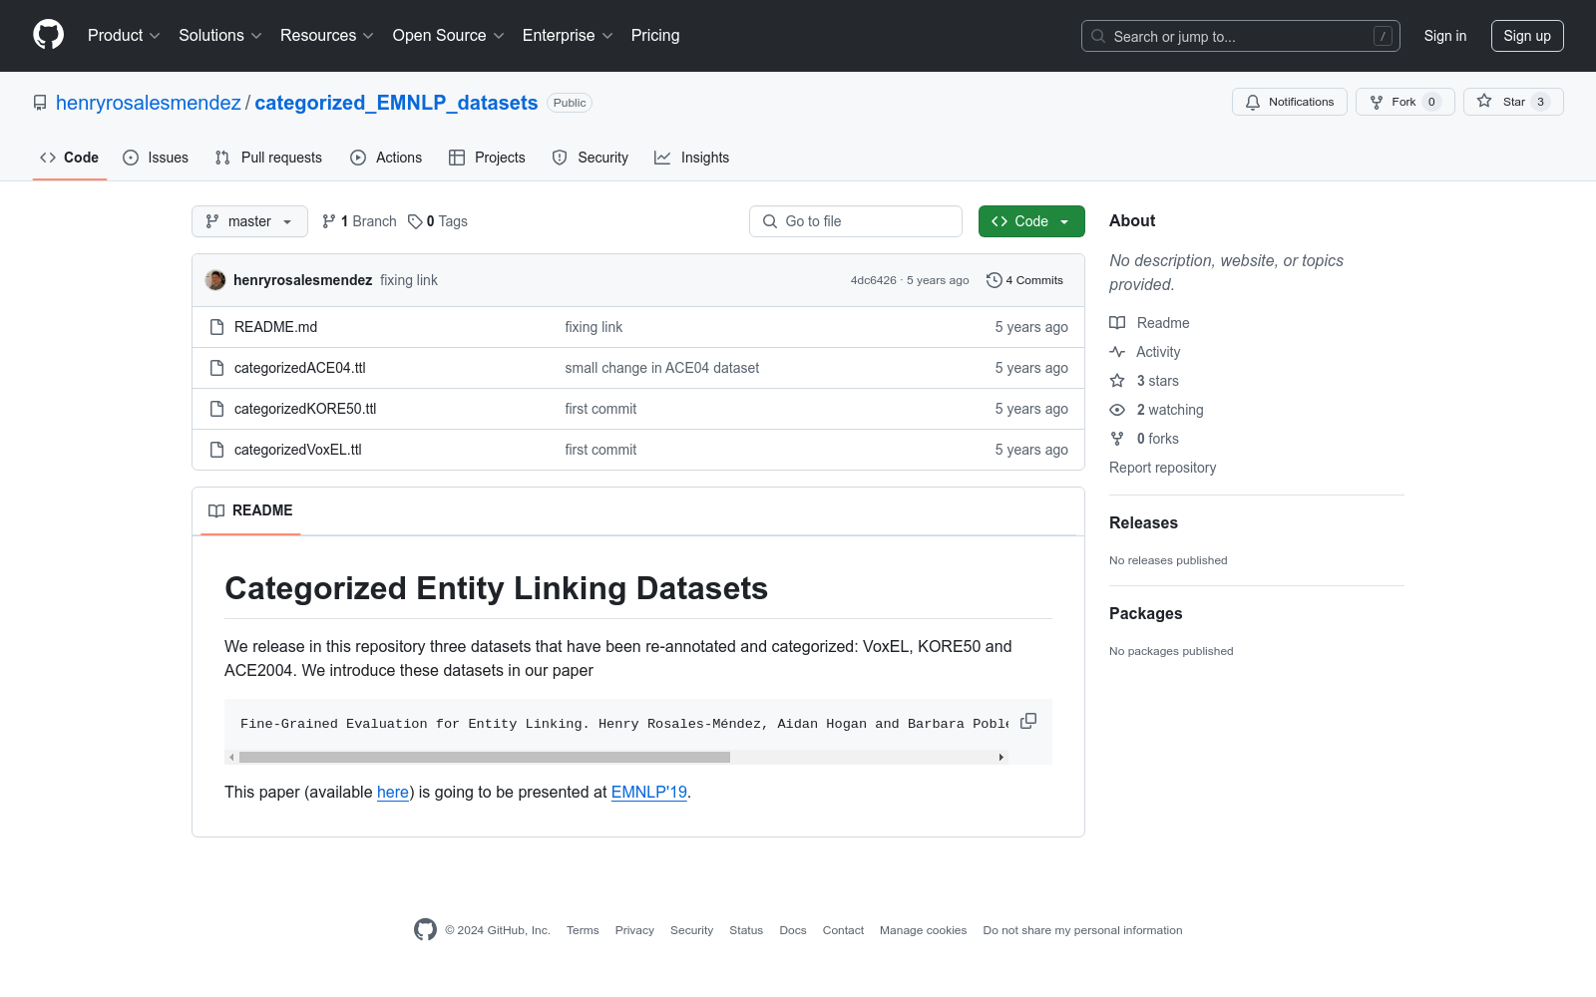Open Readme link in About sidebar
1596x997 pixels.
[x=1149, y=323]
